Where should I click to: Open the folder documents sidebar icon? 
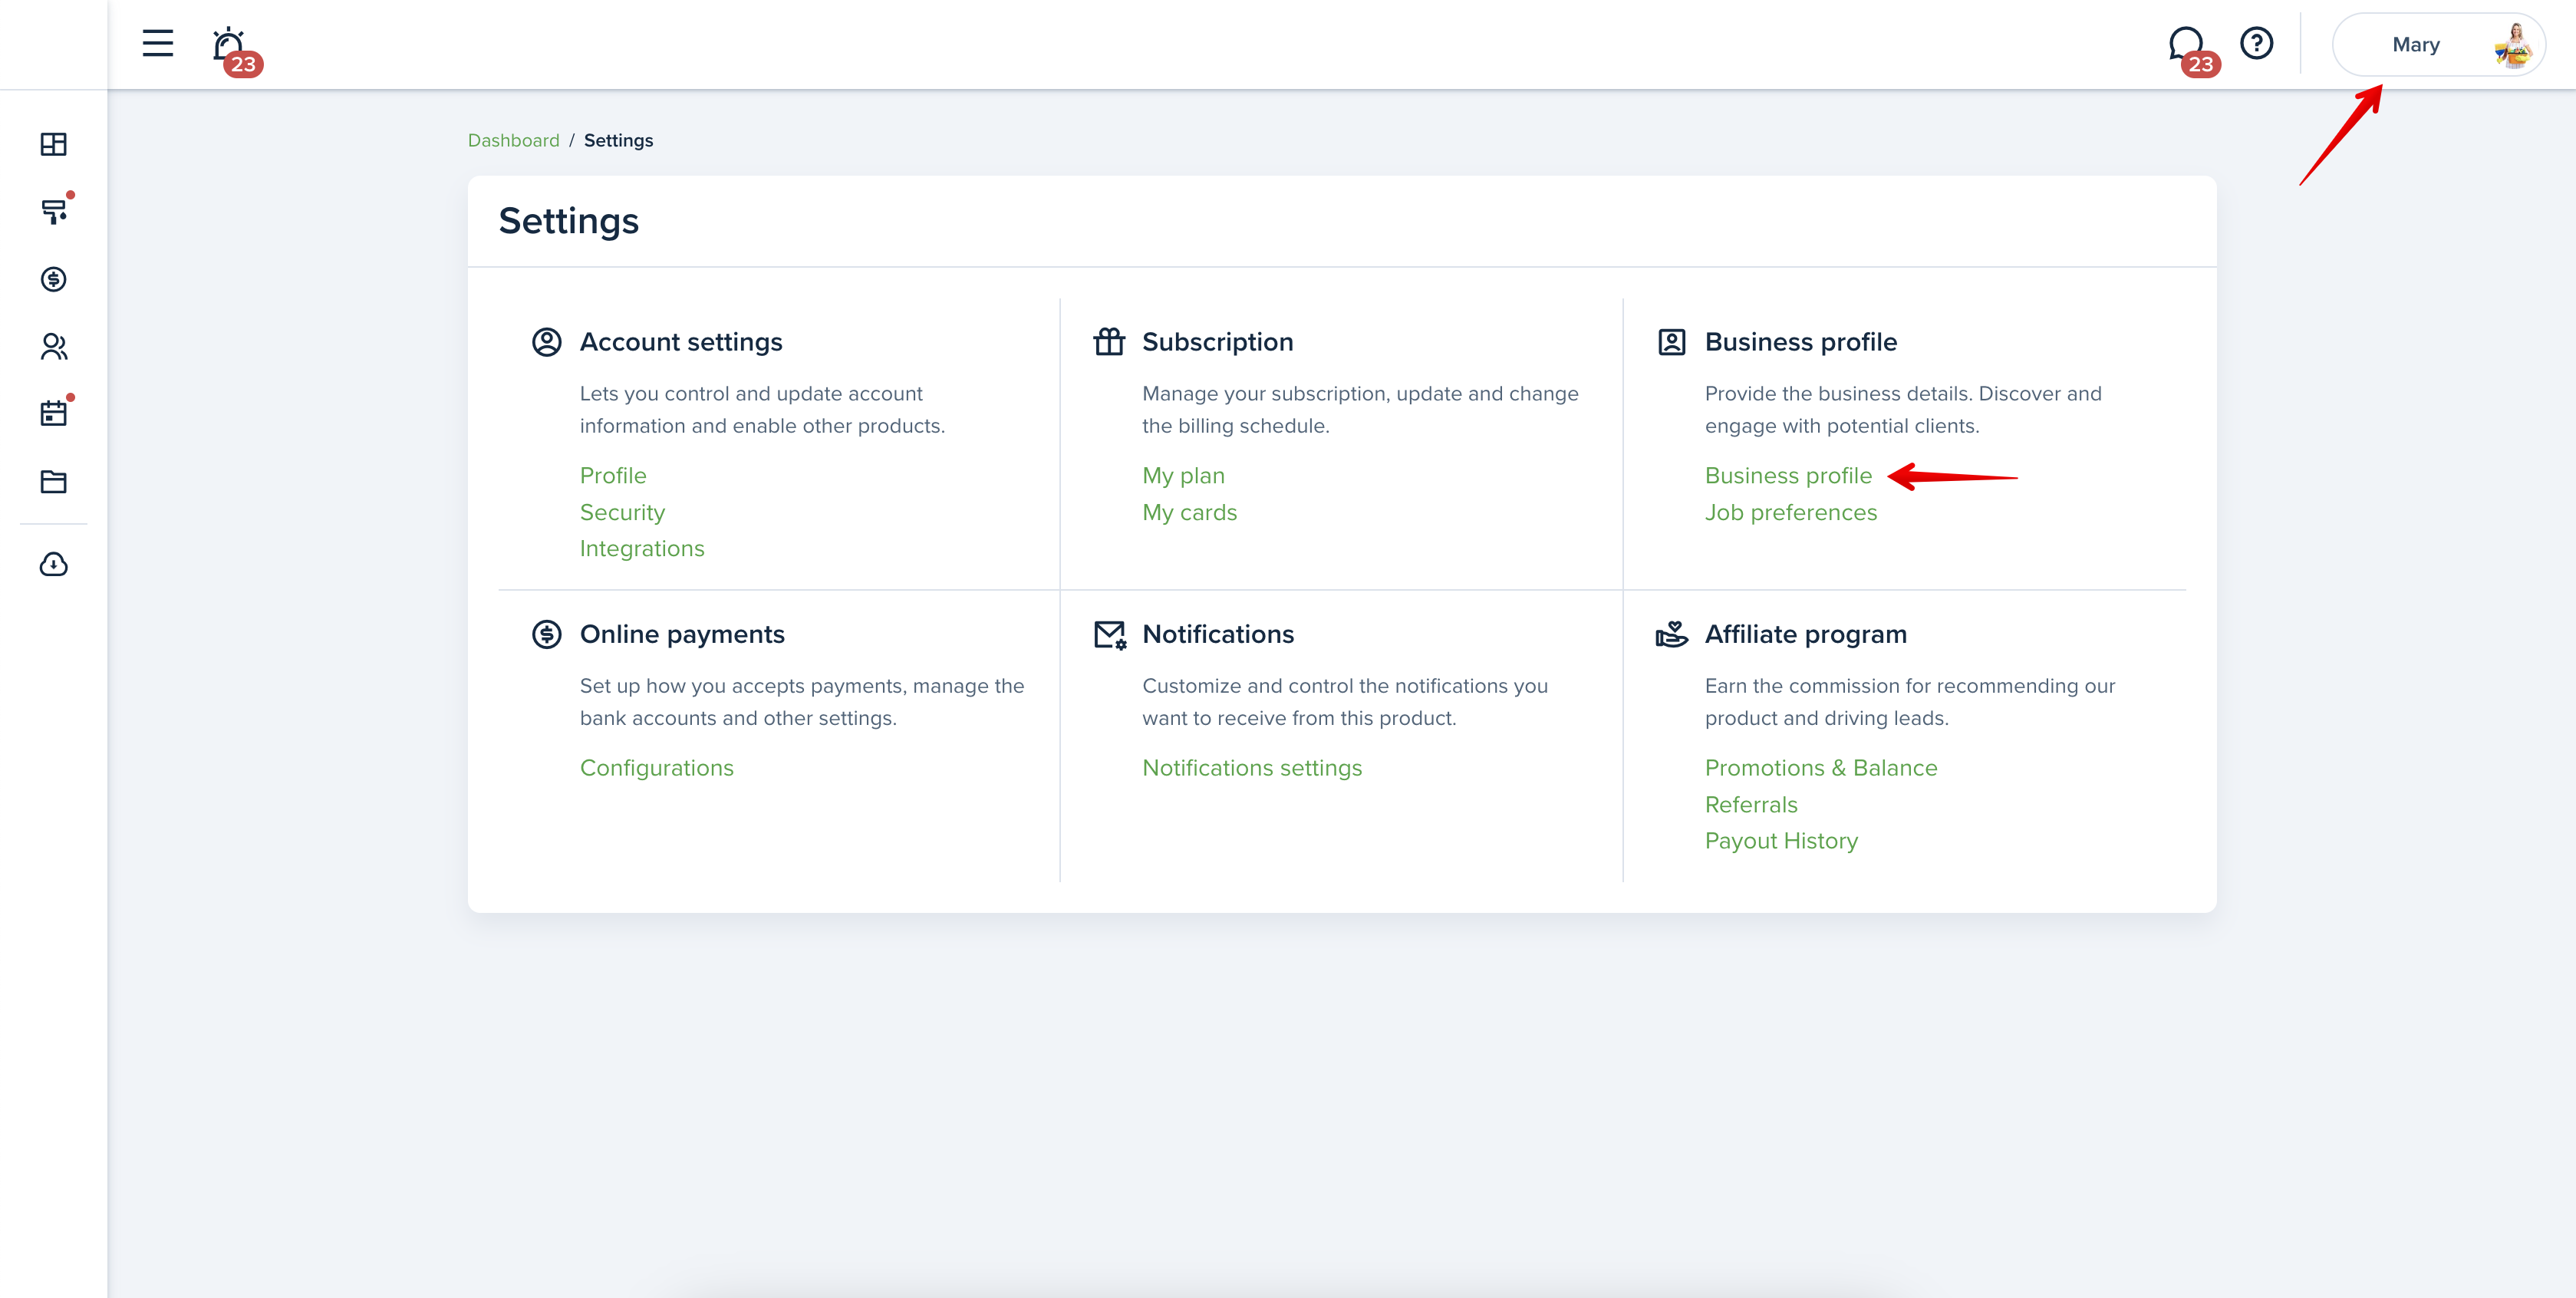click(x=54, y=481)
